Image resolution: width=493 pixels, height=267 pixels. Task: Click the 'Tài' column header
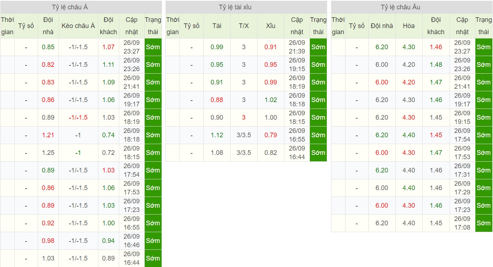tap(217, 26)
